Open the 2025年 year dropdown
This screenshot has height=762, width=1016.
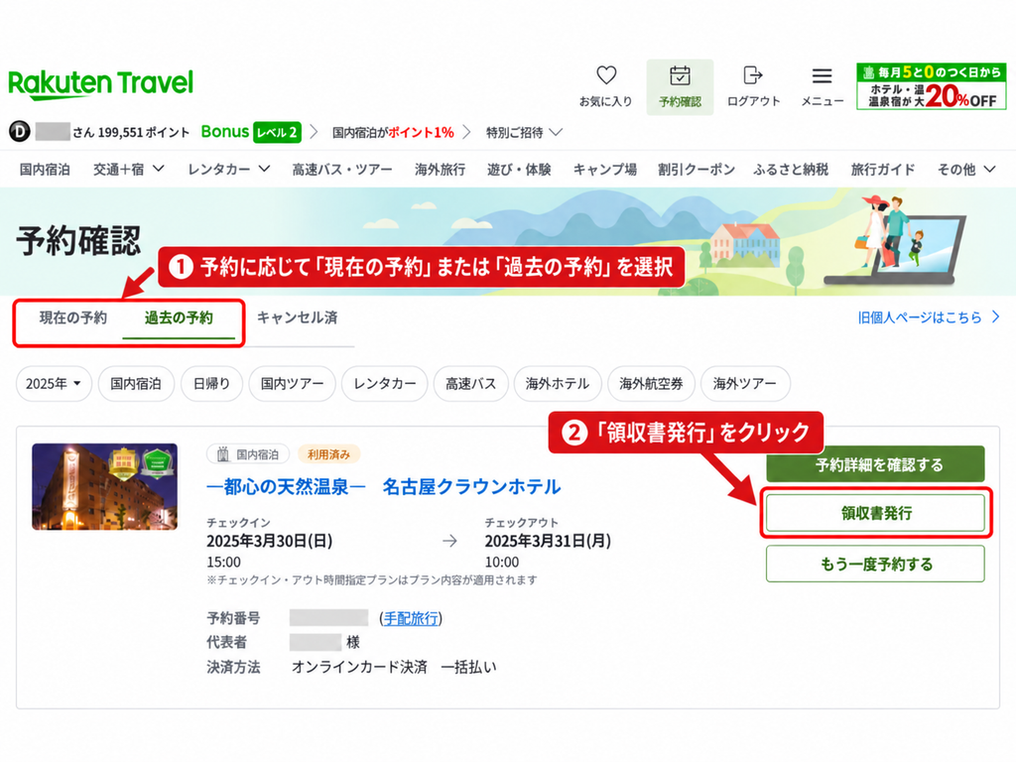pyautogui.click(x=54, y=384)
